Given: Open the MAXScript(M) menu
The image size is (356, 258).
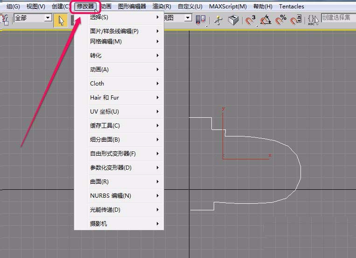Looking at the screenshot, I should pos(228,7).
